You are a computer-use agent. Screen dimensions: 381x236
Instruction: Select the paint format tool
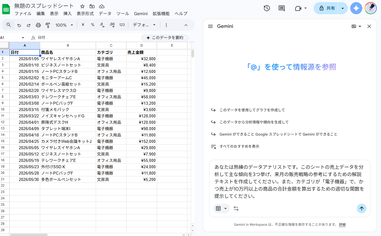(x=48, y=25)
